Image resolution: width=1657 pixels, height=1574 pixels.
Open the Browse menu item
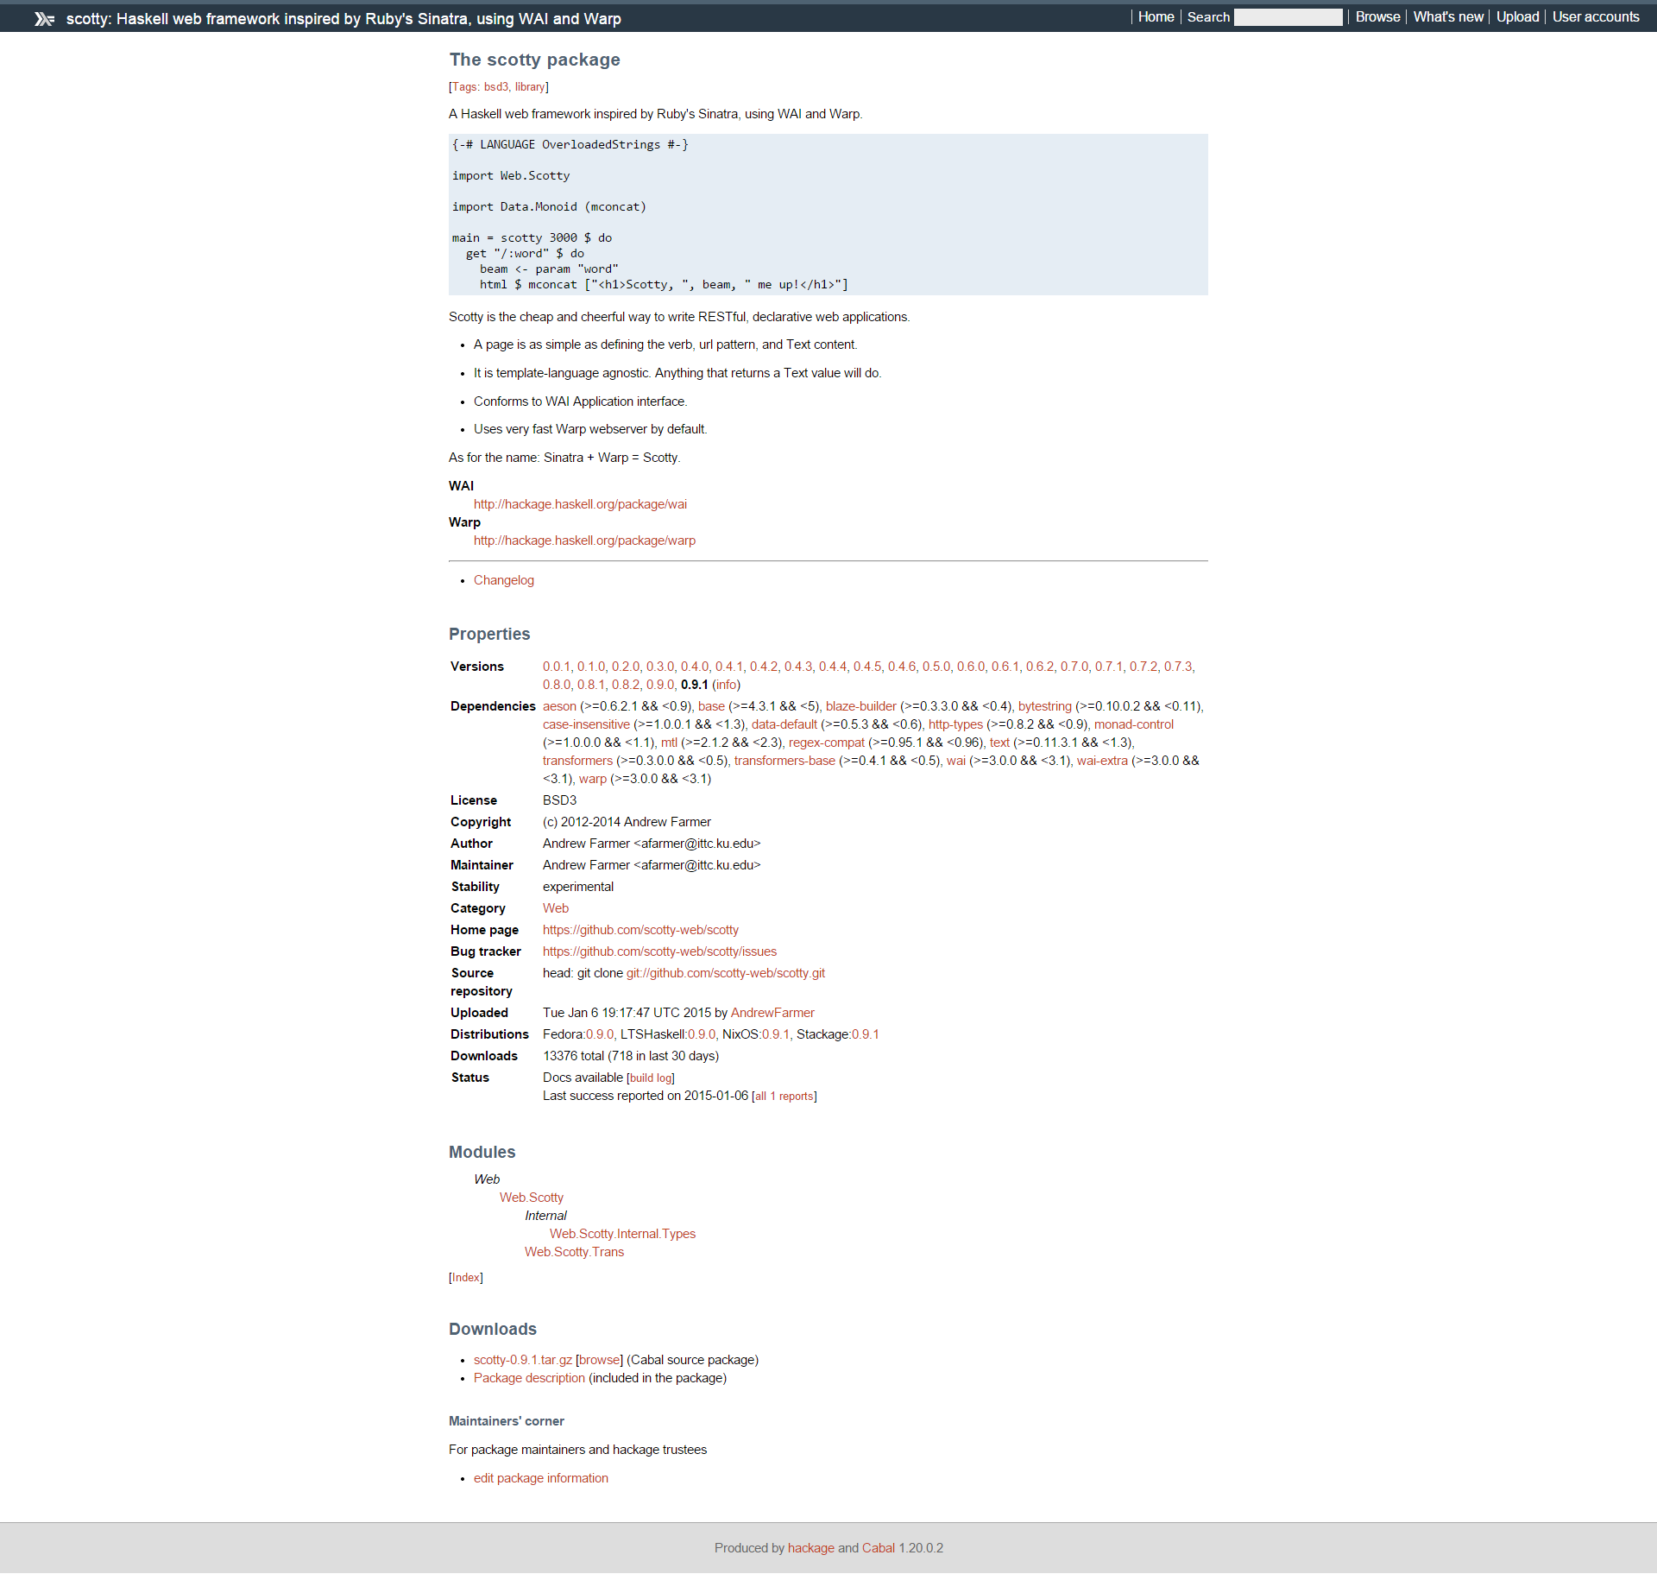click(x=1377, y=16)
